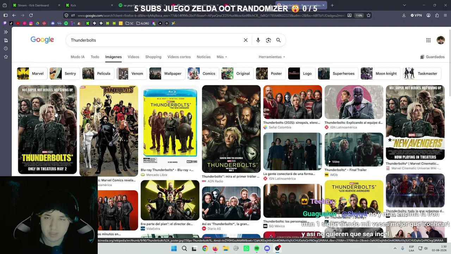Filter images by Venom chip
The height and width of the screenshot is (254, 451).
coord(131,73)
